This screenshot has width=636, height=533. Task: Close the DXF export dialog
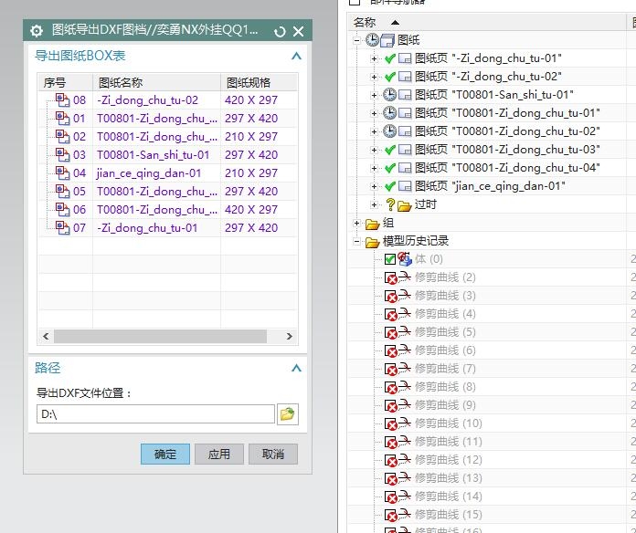pos(298,31)
